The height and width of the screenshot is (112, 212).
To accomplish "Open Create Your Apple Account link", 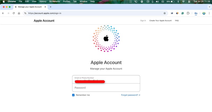I will 161,21.
